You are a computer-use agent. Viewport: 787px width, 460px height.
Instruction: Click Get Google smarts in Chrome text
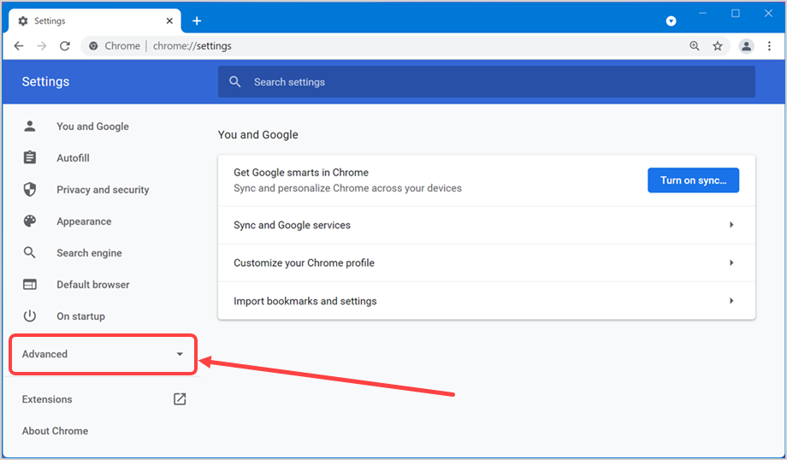coord(300,172)
